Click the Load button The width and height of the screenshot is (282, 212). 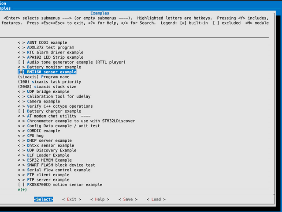pos(156,199)
